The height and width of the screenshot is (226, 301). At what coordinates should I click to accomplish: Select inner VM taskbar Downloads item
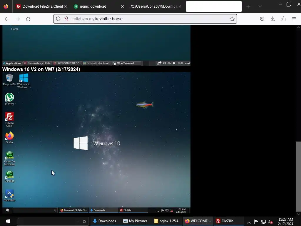pos(103,210)
